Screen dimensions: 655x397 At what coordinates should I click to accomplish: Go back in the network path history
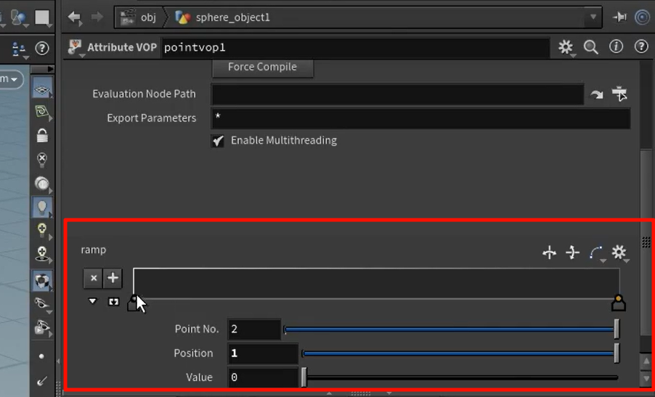[x=74, y=17]
